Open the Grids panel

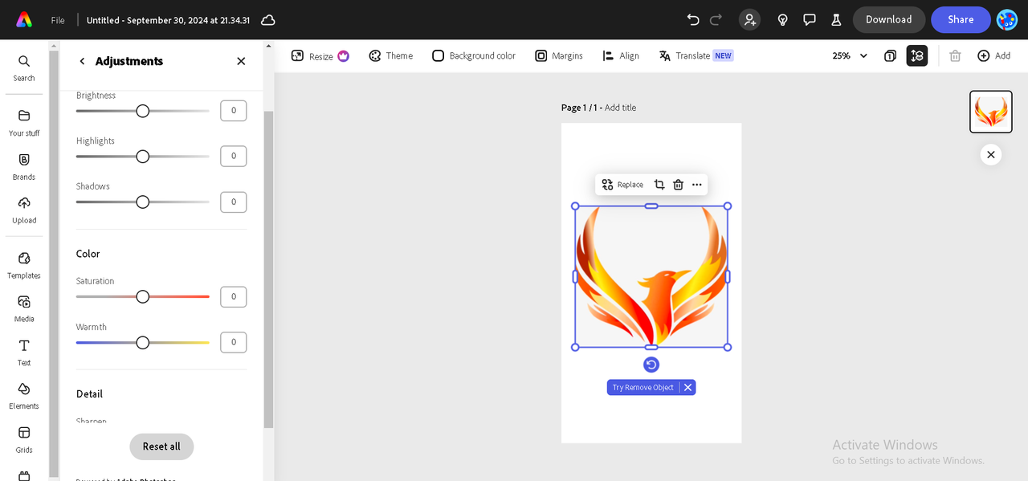click(24, 440)
